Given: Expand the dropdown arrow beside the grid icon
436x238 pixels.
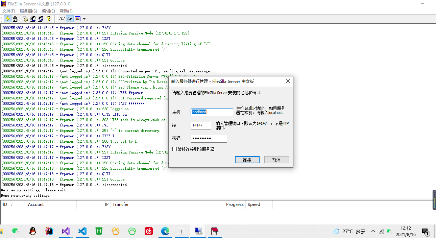Looking at the screenshot, I should tap(84, 19).
